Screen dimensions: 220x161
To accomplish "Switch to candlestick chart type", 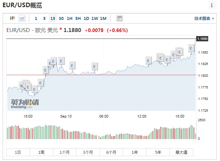I will click(x=12, y=18).
